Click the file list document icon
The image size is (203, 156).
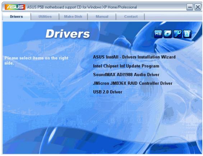[x=187, y=34]
